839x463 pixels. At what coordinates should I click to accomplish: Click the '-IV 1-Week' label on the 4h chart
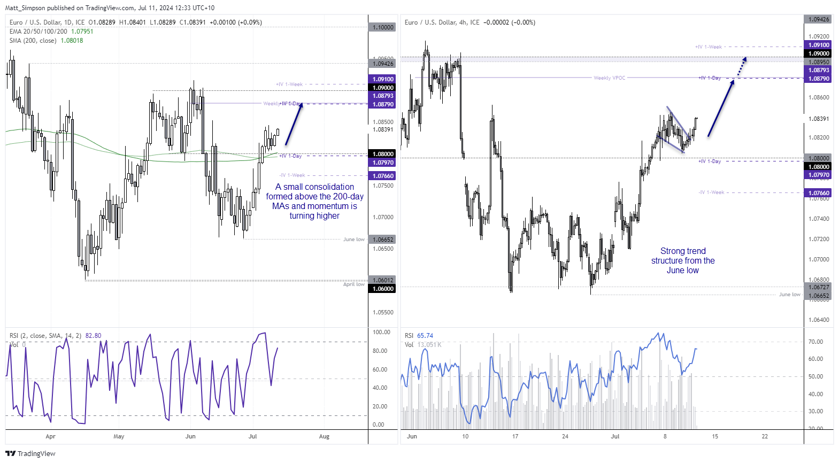711,192
